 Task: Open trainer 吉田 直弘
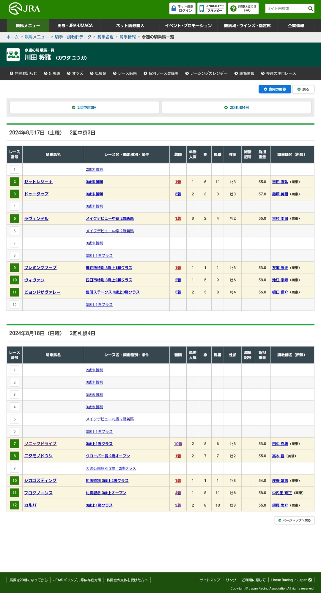(x=280, y=182)
